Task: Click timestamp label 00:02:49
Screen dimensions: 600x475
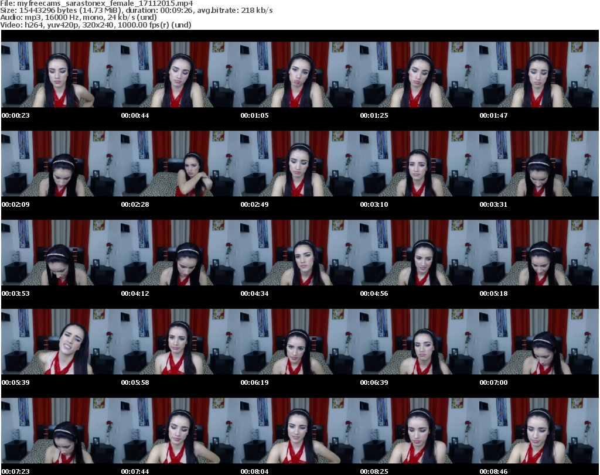Action: (x=254, y=204)
